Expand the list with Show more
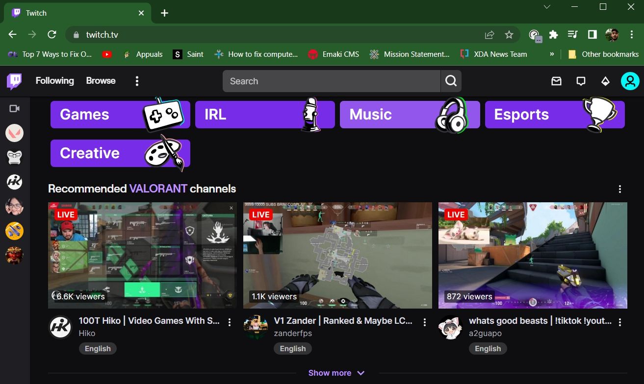The image size is (644, 384). point(336,373)
